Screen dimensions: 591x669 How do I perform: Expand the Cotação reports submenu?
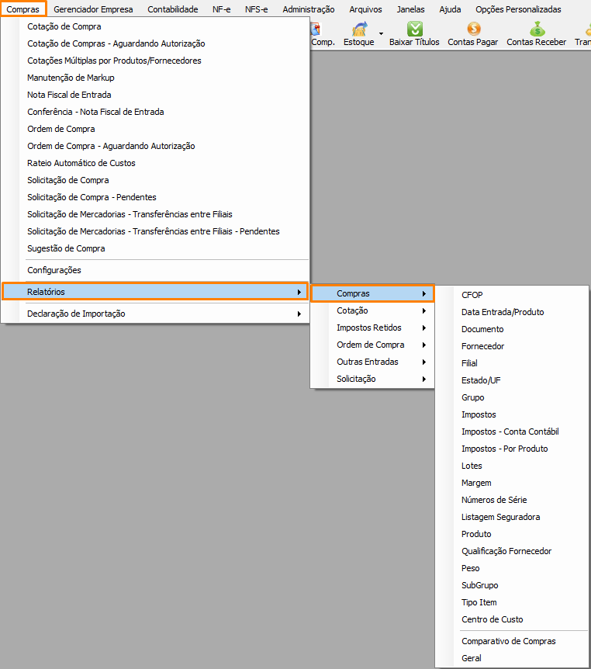point(373,310)
